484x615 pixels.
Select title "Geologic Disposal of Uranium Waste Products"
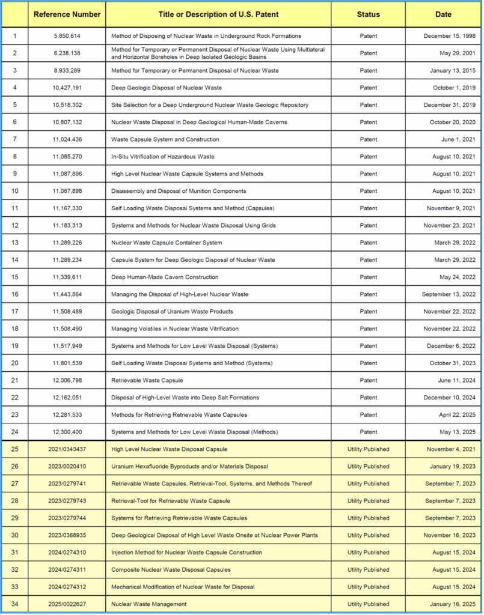click(x=172, y=312)
